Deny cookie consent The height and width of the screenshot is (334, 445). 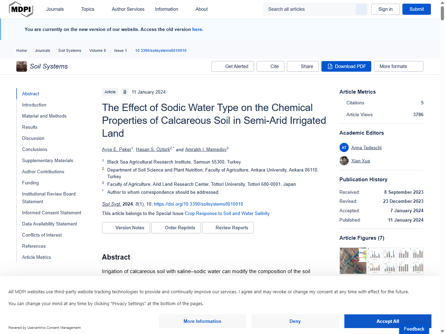pyautogui.click(x=295, y=321)
